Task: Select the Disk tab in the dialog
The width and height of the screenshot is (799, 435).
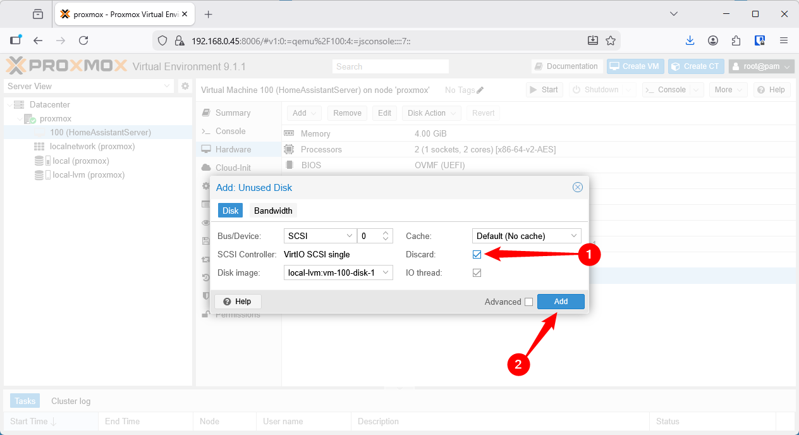Action: click(x=231, y=211)
